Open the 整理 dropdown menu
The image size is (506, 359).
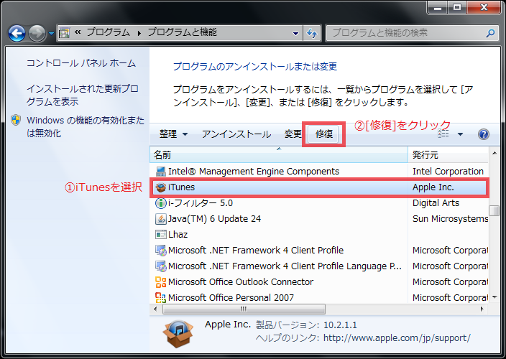(173, 134)
